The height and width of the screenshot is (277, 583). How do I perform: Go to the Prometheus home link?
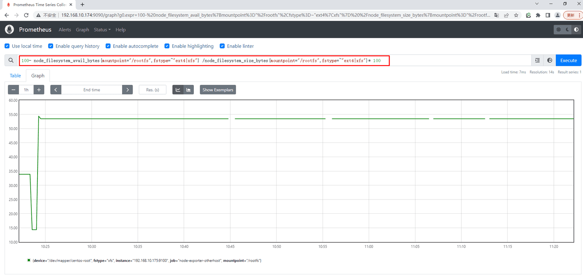(x=35, y=29)
